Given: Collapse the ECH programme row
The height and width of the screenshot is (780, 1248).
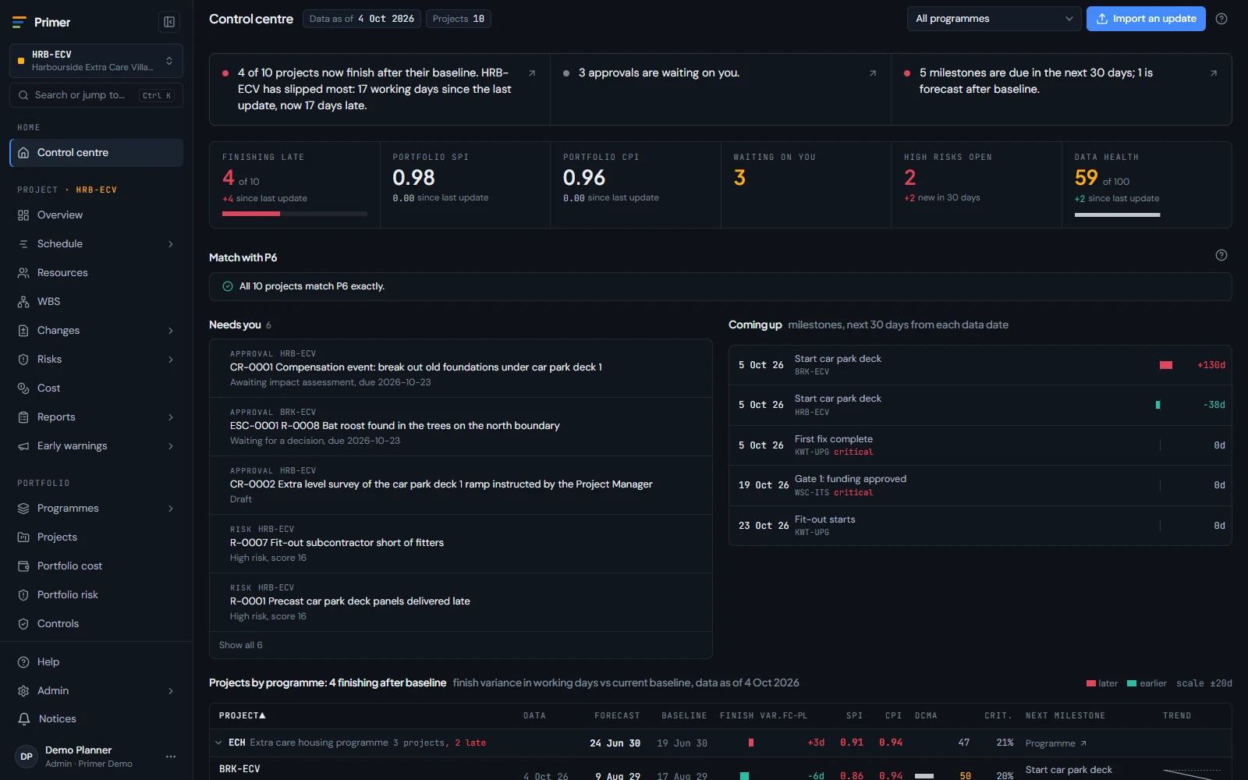Looking at the screenshot, I should (218, 743).
